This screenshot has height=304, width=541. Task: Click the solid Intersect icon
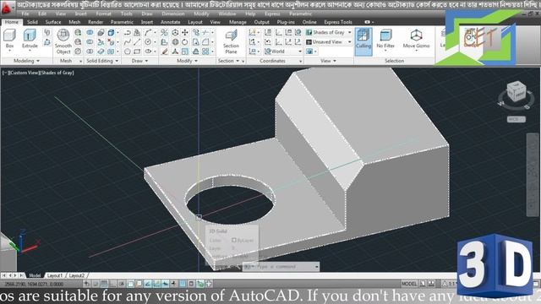[x=90, y=52]
